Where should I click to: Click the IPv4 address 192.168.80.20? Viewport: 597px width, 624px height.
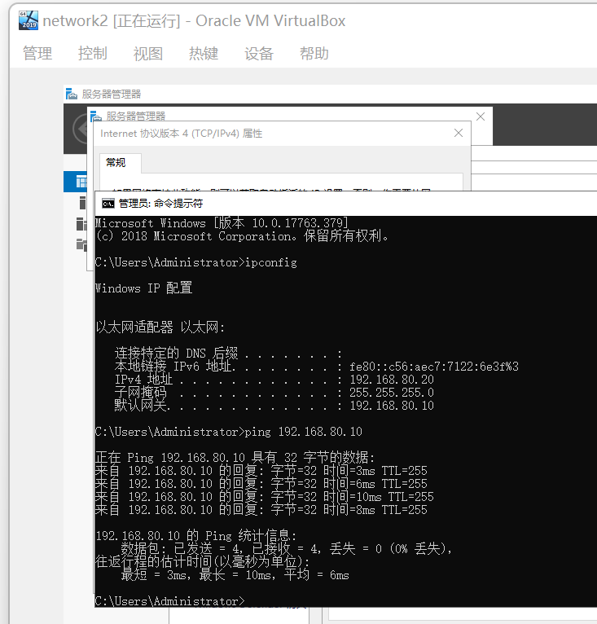point(392,380)
